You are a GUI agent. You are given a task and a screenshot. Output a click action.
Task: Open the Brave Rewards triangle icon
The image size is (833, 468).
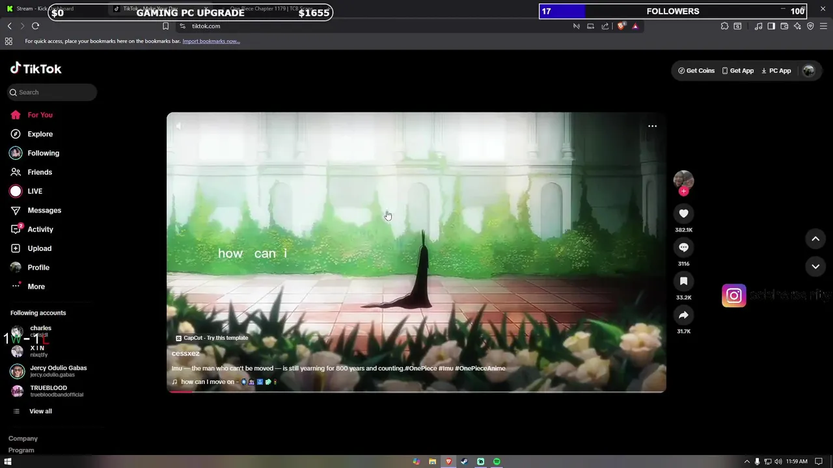[x=635, y=26]
